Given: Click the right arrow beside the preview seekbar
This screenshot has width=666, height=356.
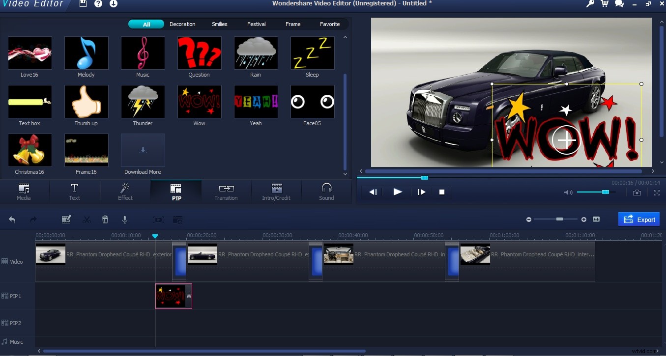Looking at the screenshot, I should coord(653,171).
